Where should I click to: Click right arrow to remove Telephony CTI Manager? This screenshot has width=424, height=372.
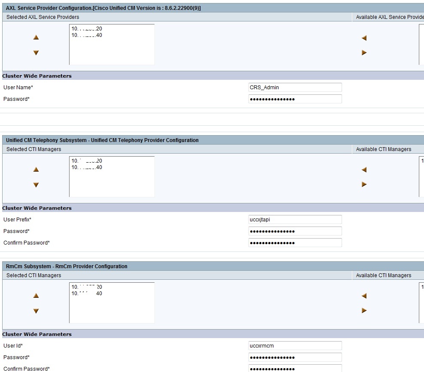[363, 184]
